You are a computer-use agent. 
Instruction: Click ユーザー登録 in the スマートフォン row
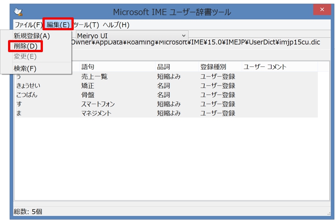pyautogui.click(x=218, y=104)
